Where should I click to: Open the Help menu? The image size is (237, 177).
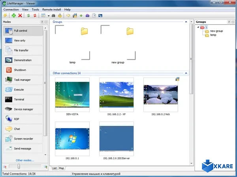point(68,9)
